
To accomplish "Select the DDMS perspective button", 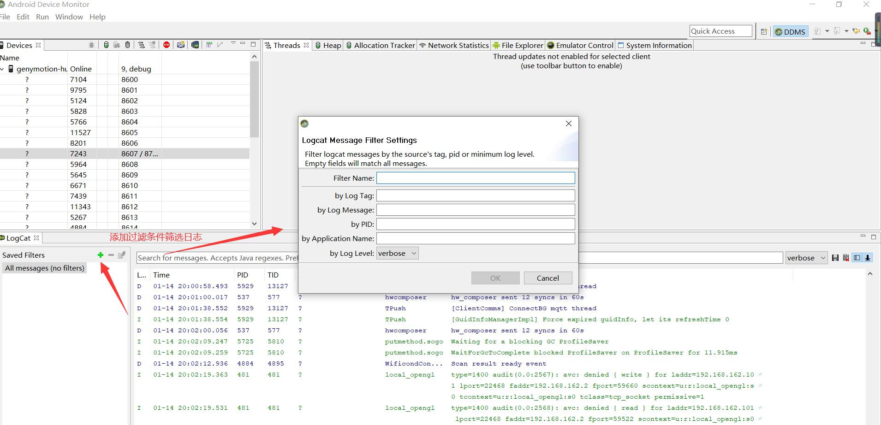I will click(790, 31).
